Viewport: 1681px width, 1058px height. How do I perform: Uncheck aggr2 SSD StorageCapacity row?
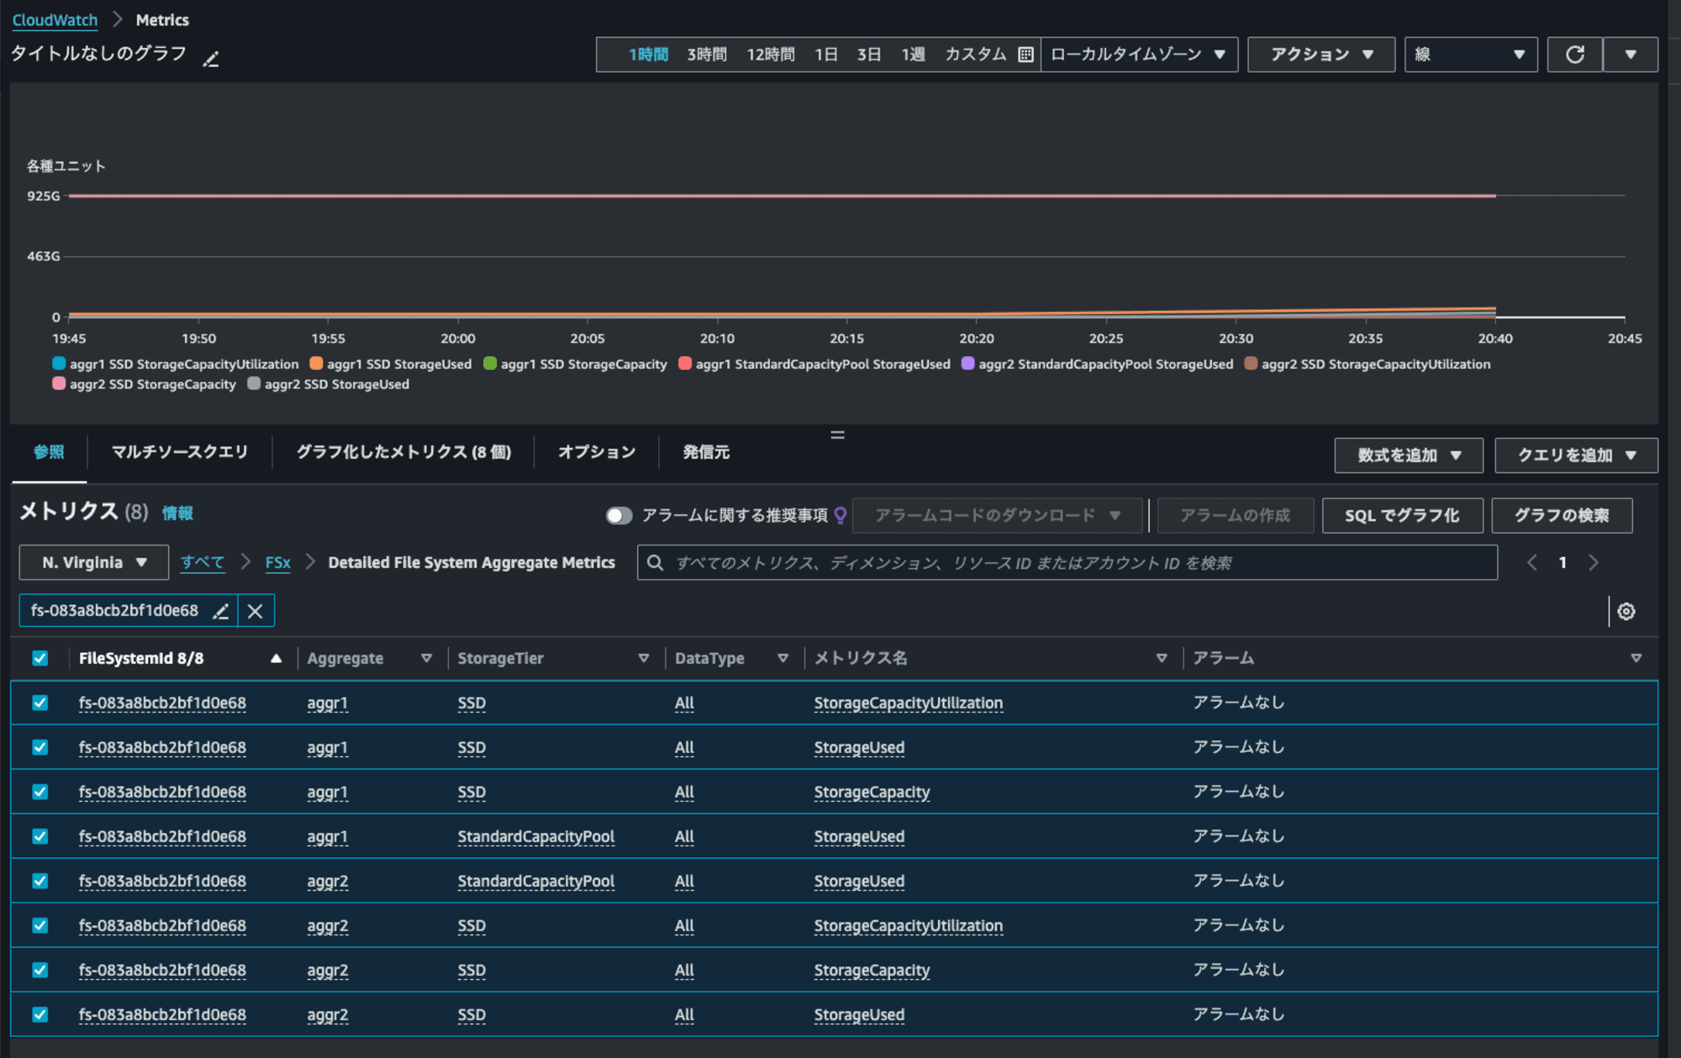coord(40,970)
